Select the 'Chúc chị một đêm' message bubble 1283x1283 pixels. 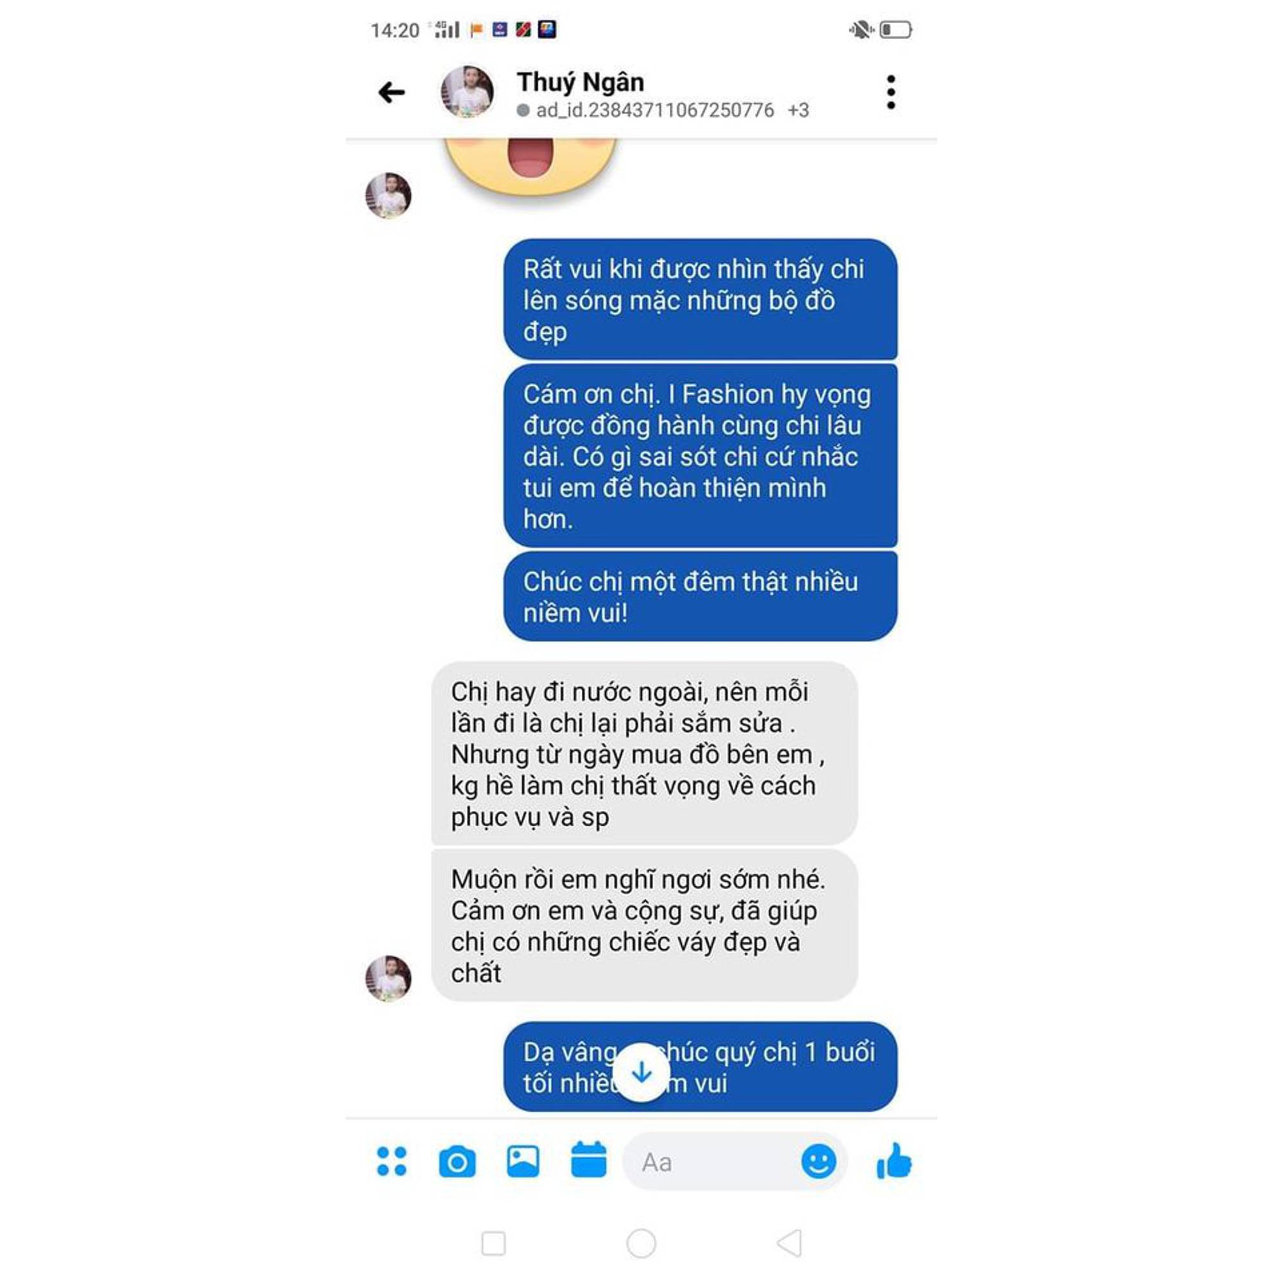[700, 597]
